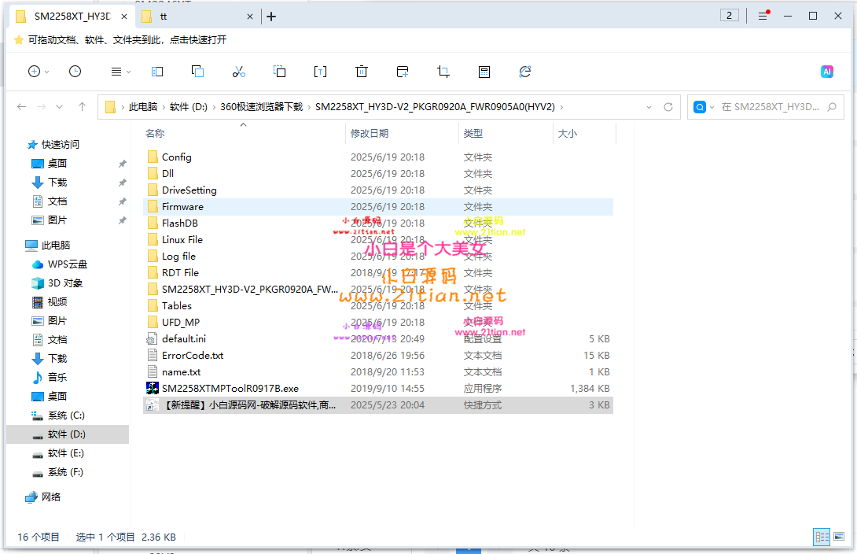Unpin 图片 from quick access
The height and width of the screenshot is (554, 857).
(123, 220)
